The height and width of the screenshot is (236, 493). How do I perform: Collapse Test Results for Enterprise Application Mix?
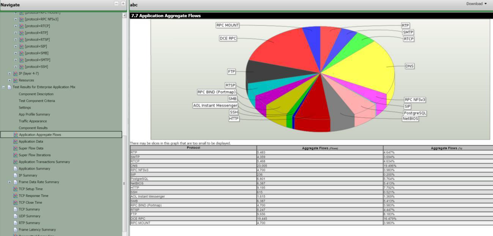(3, 87)
